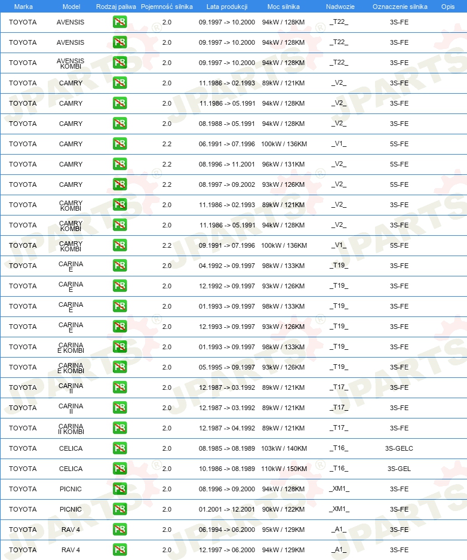Click power value 90kW / 122KM

[x=283, y=509]
